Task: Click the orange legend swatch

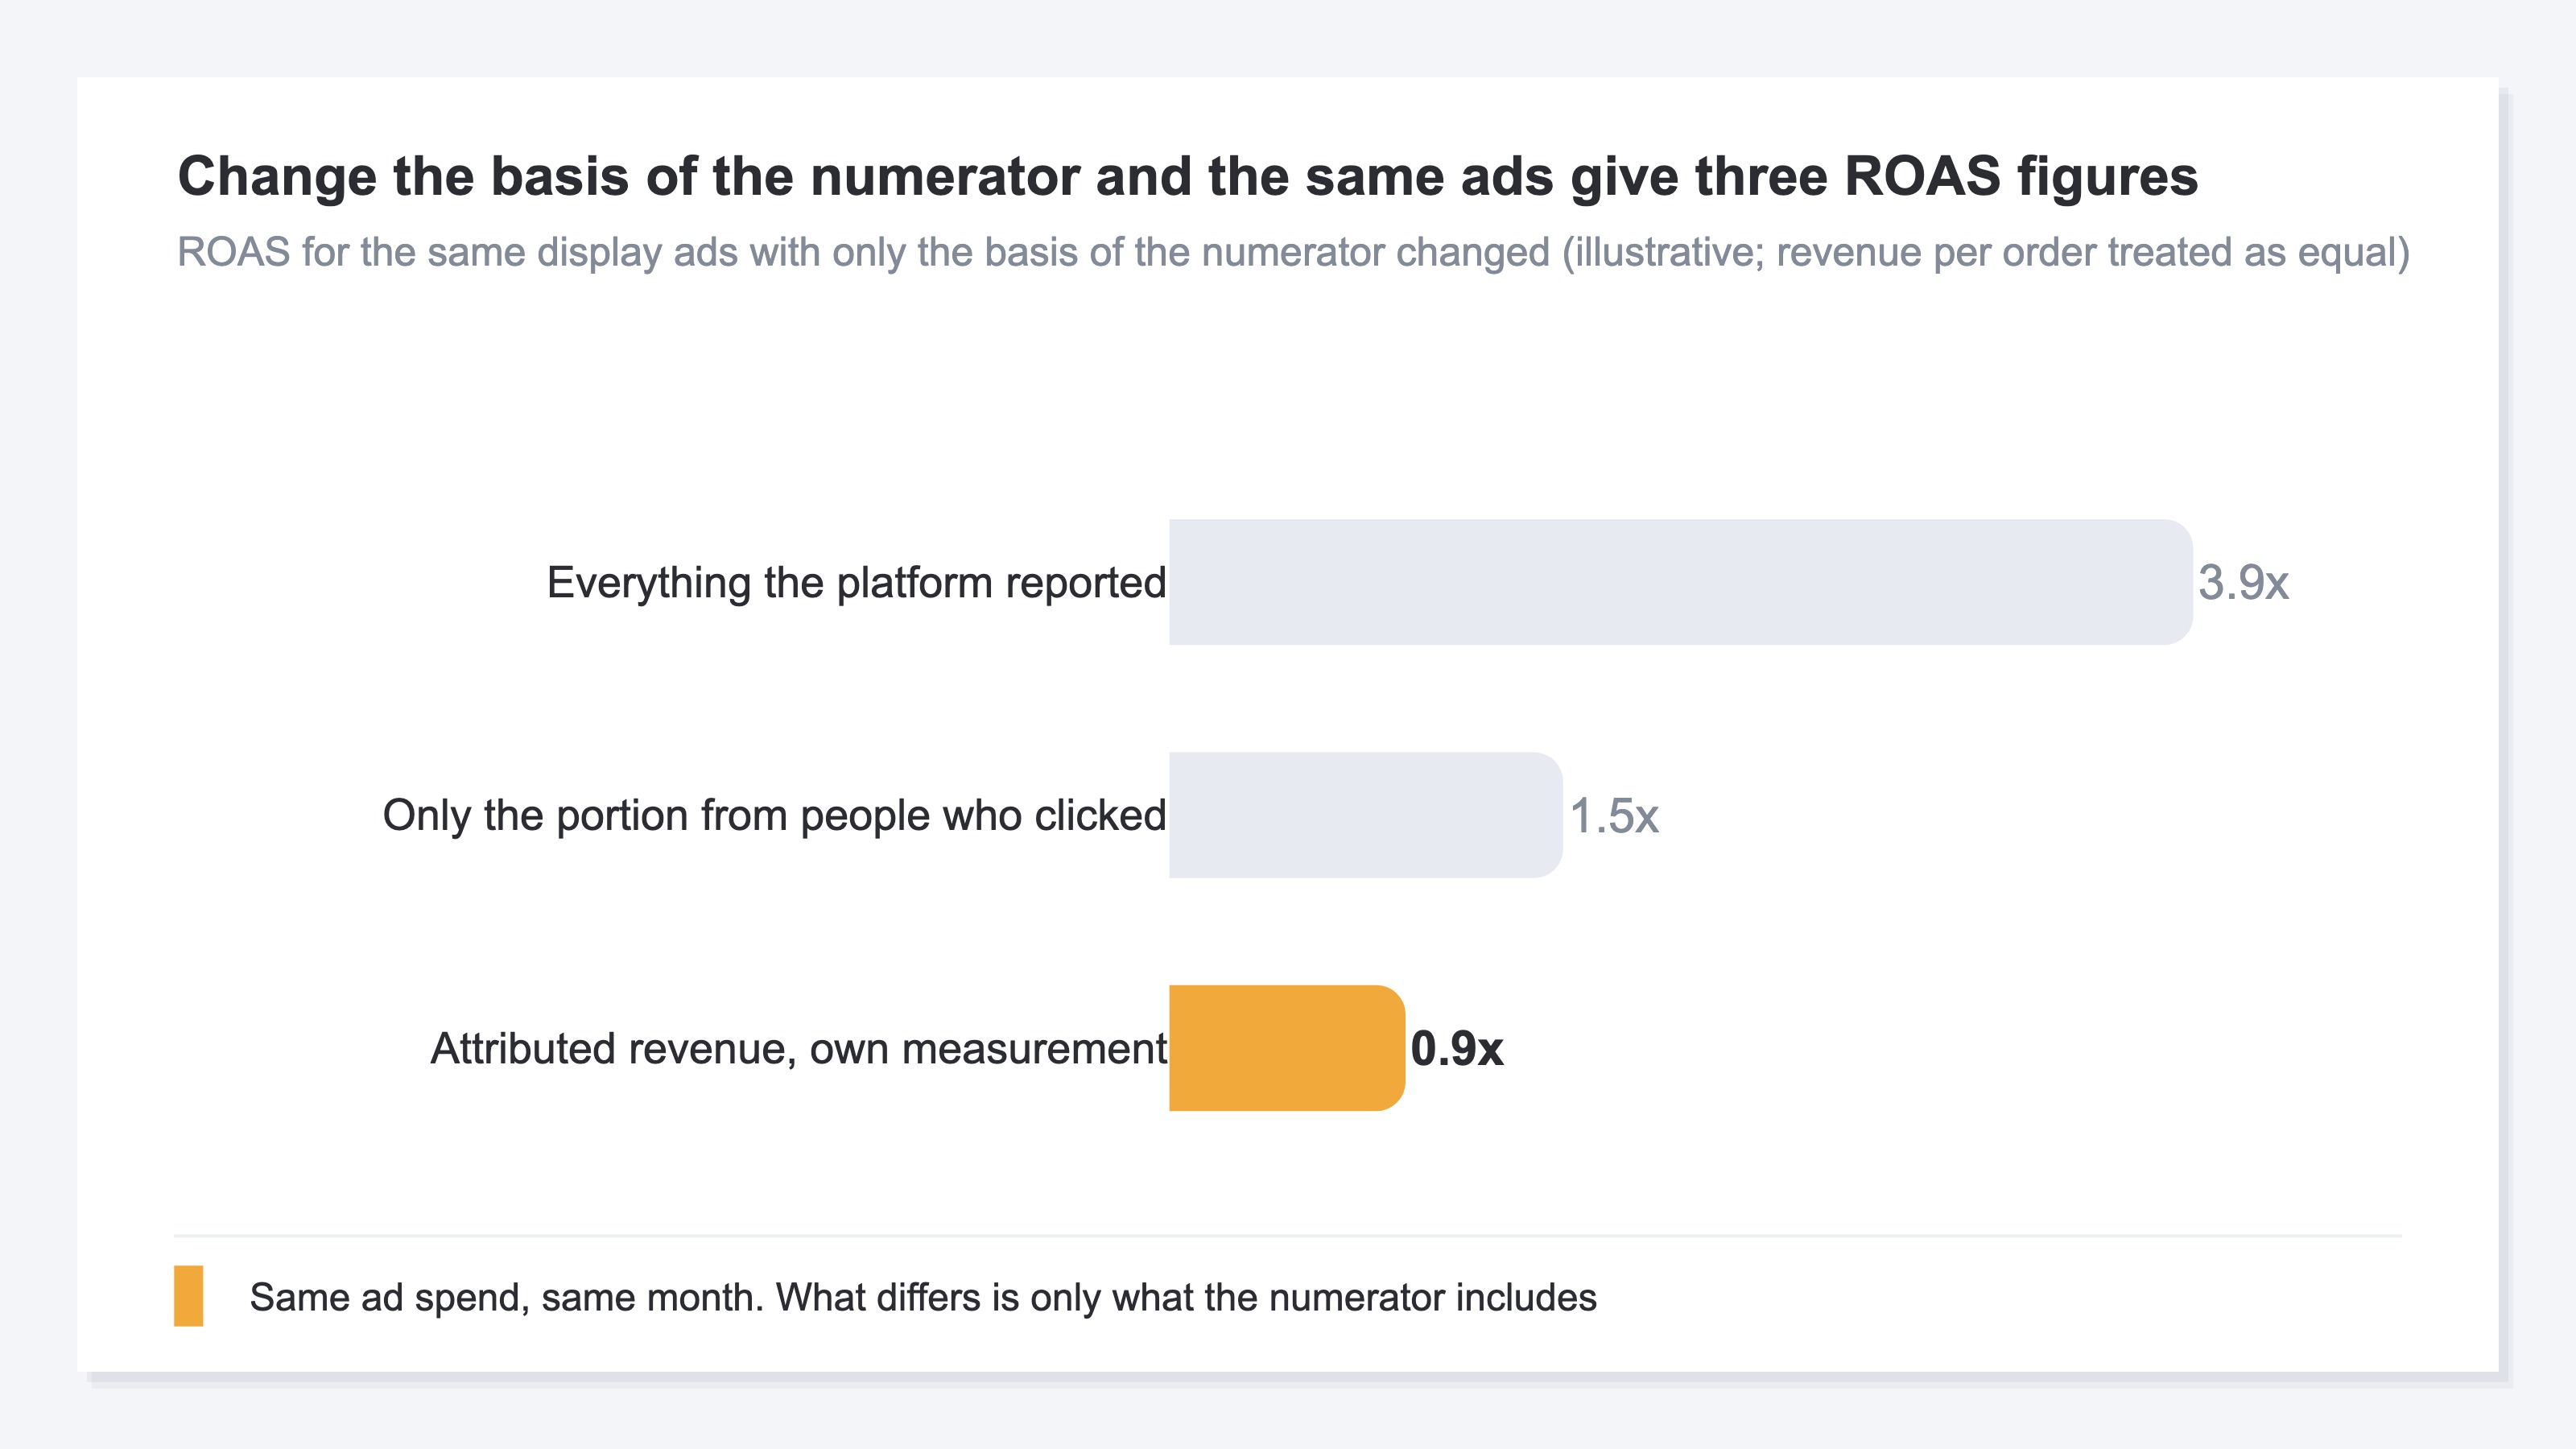Action: coord(188,1296)
